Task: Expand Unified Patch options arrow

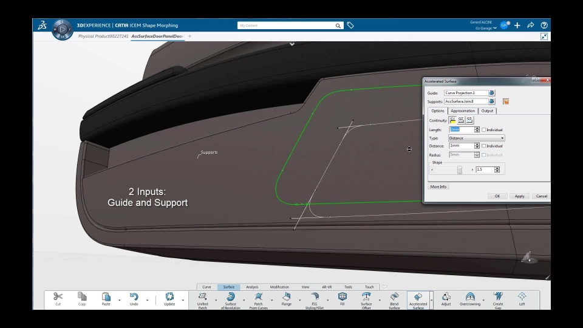Action: click(x=216, y=299)
